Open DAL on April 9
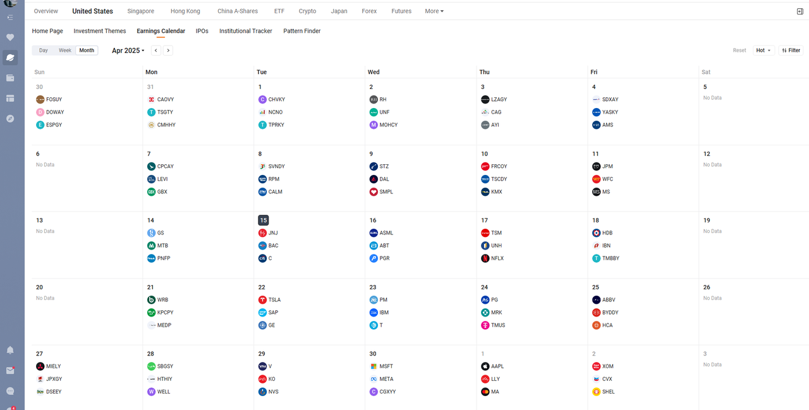The width and height of the screenshot is (809, 410). pos(379,179)
